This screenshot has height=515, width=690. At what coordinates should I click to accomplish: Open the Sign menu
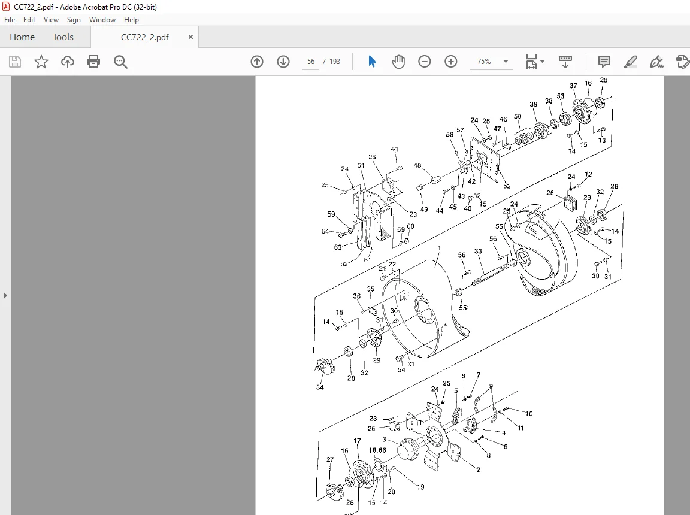[x=74, y=20]
